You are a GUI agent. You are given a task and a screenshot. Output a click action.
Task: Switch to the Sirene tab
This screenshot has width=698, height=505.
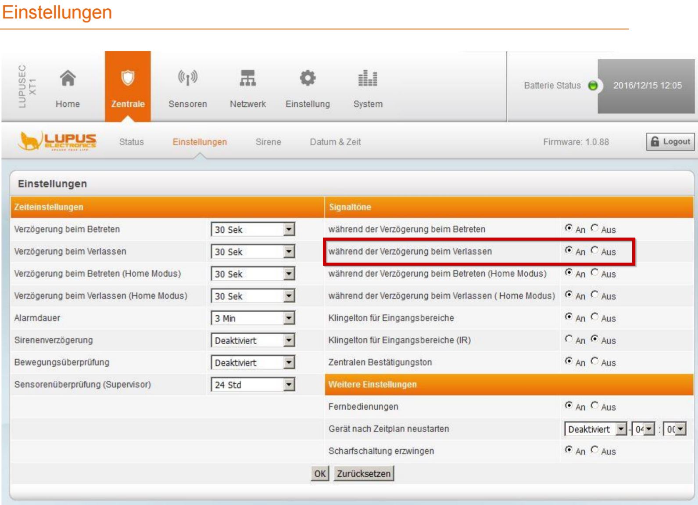(x=268, y=142)
